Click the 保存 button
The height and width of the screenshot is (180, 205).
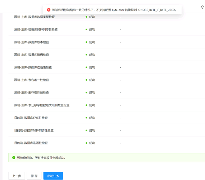coord(34,176)
